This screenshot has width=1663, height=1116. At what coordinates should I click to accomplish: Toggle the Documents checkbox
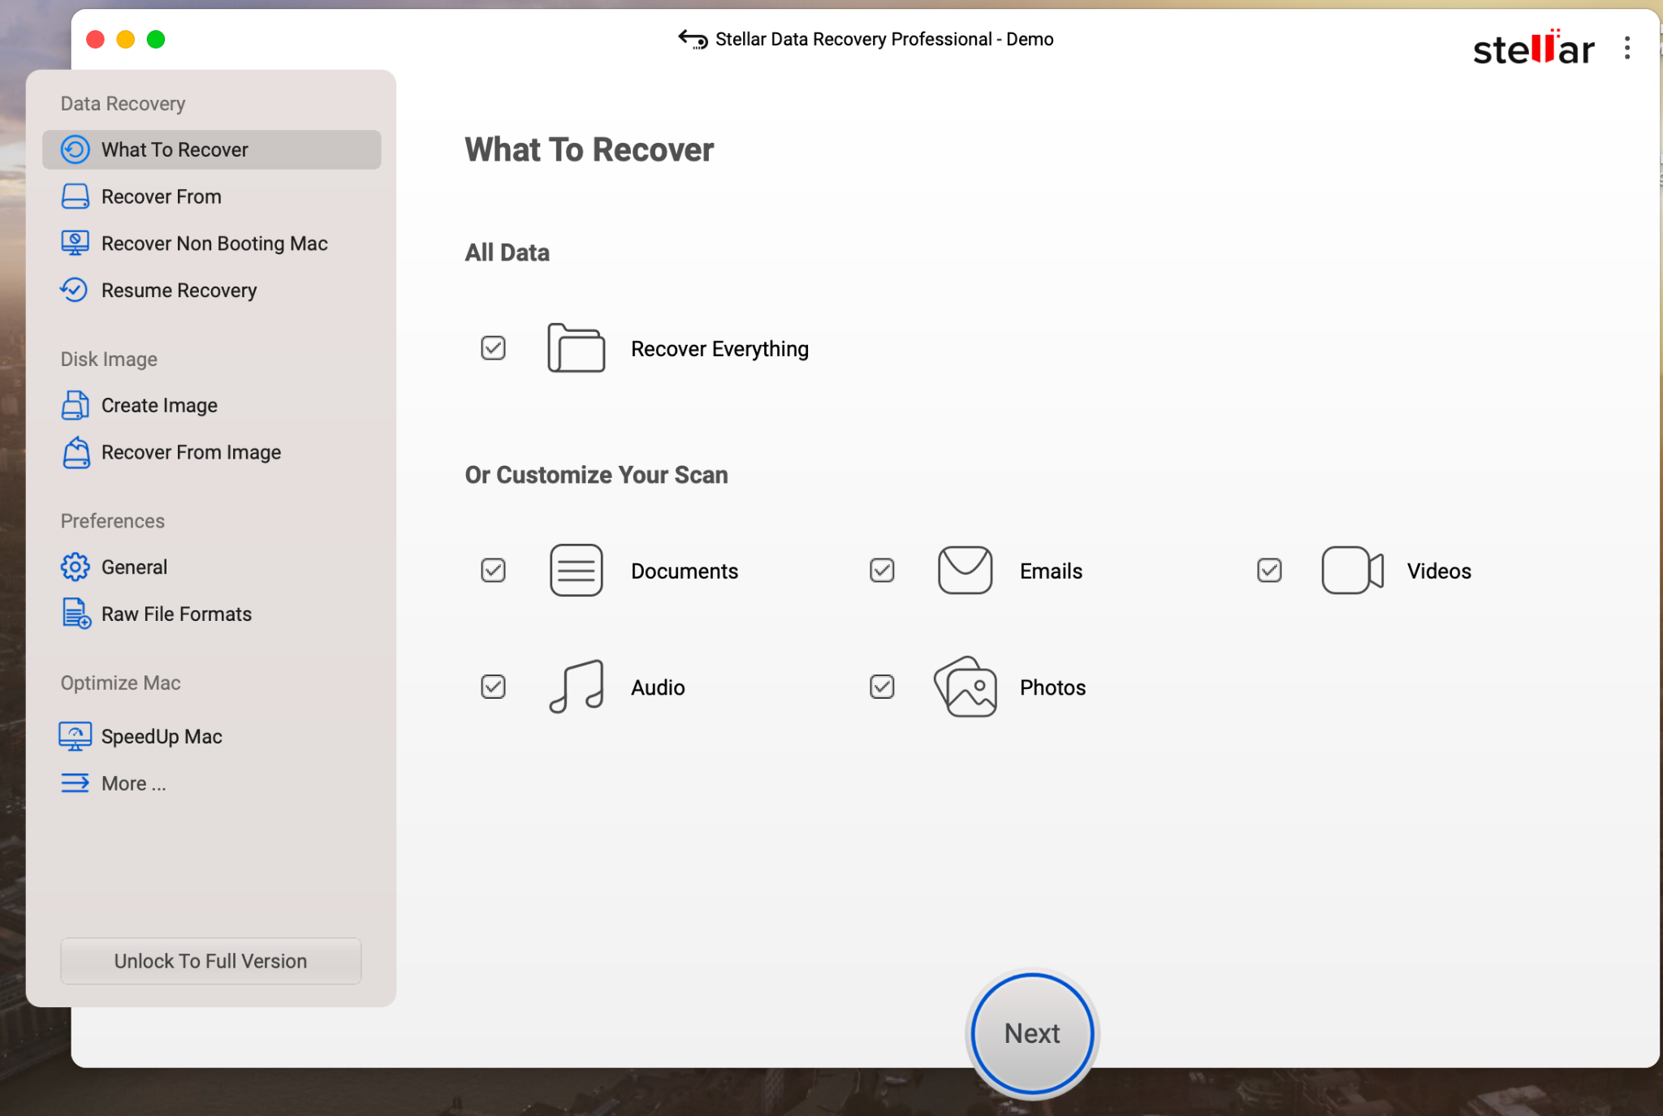pos(493,571)
